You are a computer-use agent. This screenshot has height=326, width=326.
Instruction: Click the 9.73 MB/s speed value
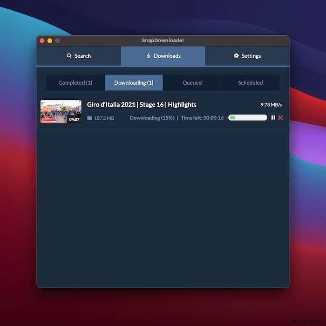(x=271, y=105)
